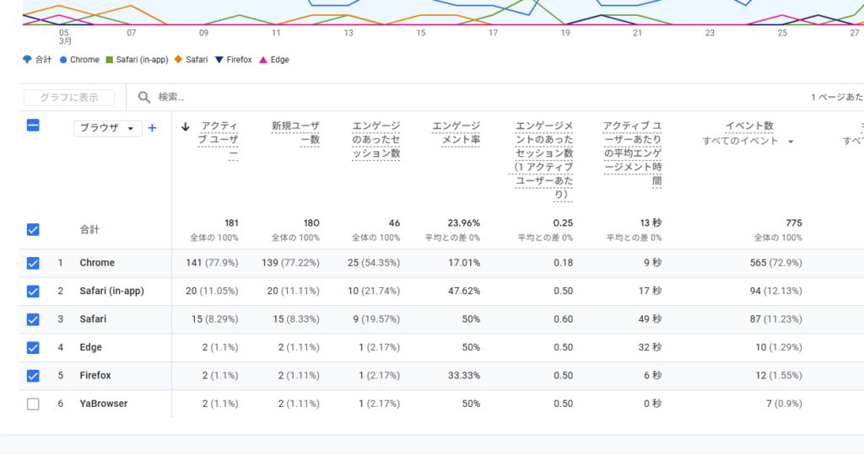Click the Chrome legend blue dot
The image size is (864, 455).
coord(63,60)
